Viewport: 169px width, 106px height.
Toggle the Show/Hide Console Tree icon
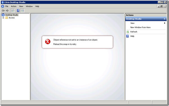point(13,11)
